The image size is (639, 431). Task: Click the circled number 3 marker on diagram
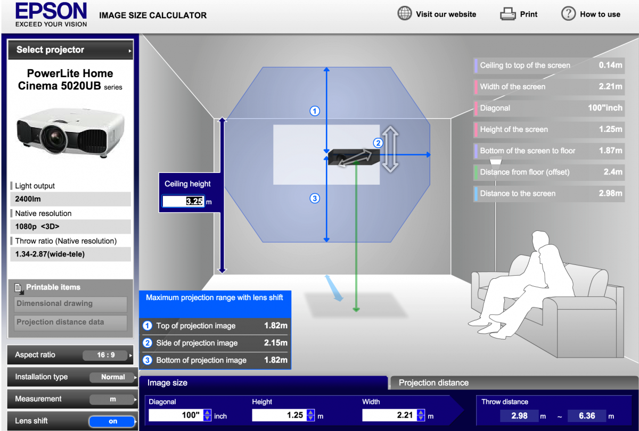[x=315, y=198]
